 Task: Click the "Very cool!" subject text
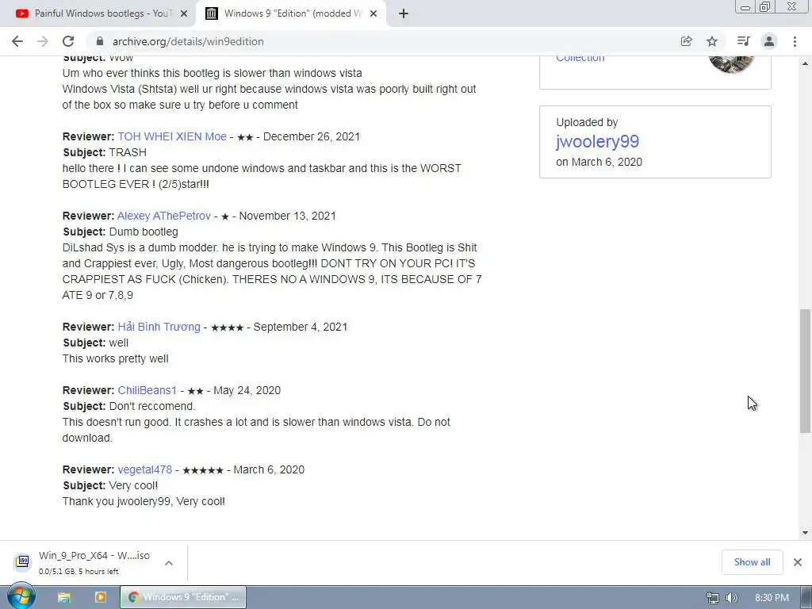click(133, 485)
